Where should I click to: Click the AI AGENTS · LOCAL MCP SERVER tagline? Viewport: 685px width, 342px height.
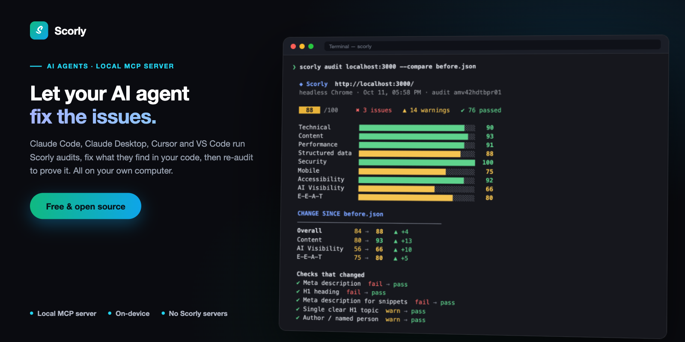[x=110, y=66]
